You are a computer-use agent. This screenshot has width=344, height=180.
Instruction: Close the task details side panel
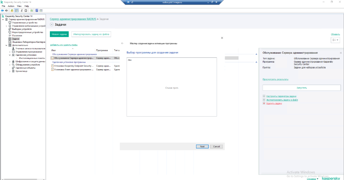click(x=341, y=53)
